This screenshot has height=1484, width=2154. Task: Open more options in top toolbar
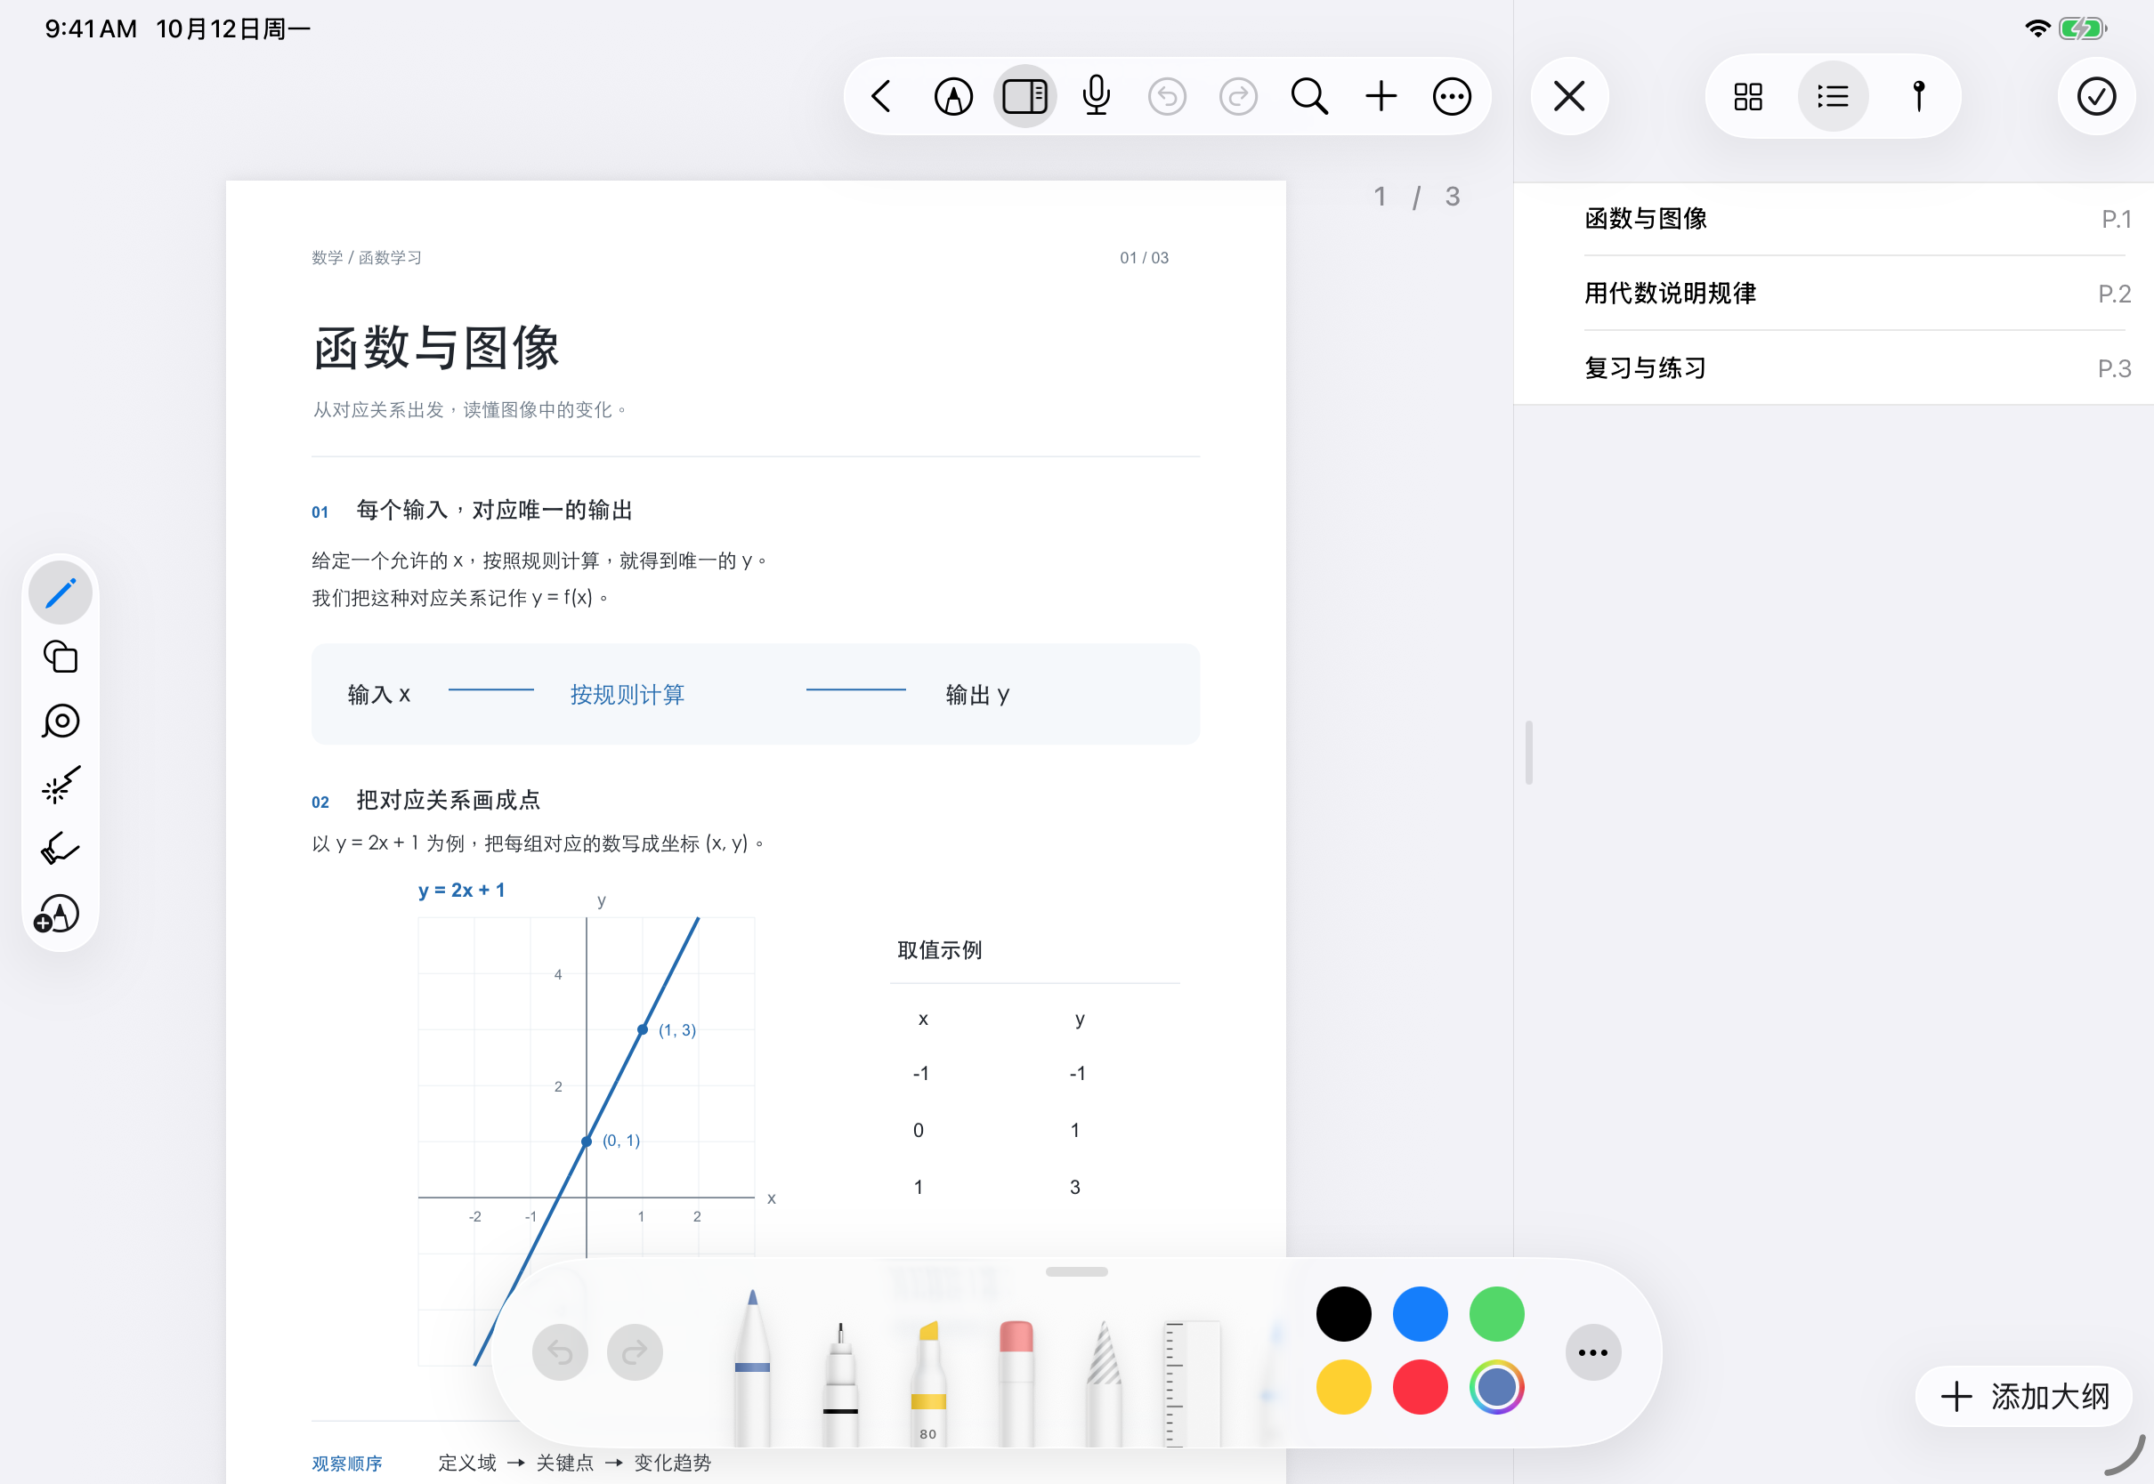click(x=1452, y=97)
